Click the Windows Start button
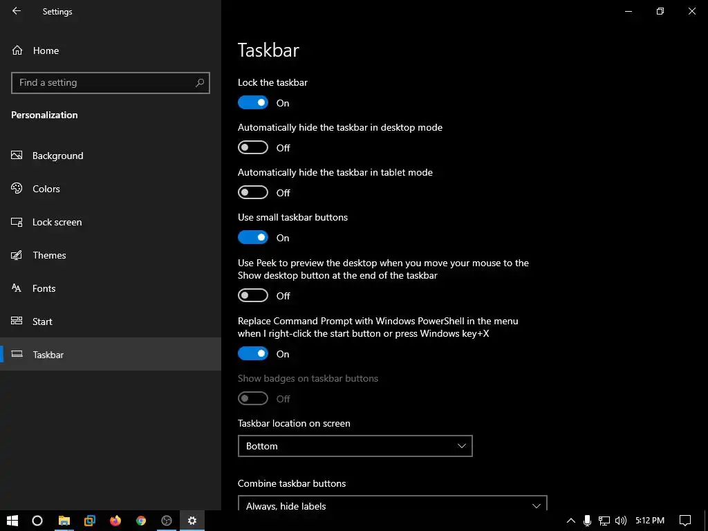 (x=12, y=521)
